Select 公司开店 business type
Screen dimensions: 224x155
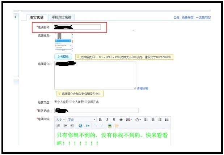(86, 101)
